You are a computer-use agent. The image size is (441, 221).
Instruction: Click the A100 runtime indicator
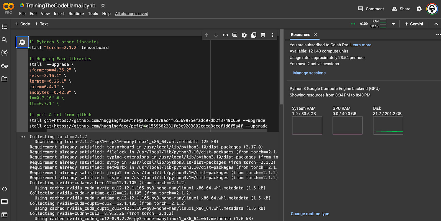tap(364, 24)
